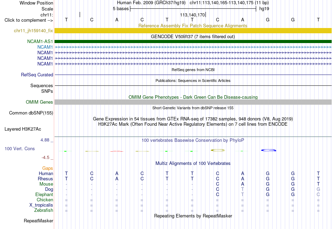Click the blue G logo in PhyloP track
The width and height of the screenshot is (332, 229).
pyautogui.click(x=268, y=150)
